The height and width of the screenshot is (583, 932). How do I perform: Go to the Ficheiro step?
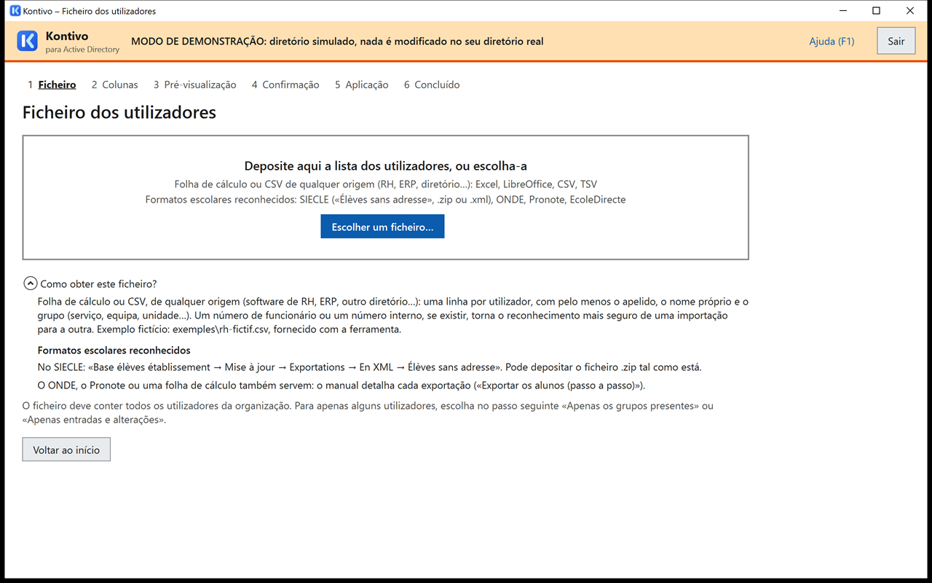(x=52, y=85)
